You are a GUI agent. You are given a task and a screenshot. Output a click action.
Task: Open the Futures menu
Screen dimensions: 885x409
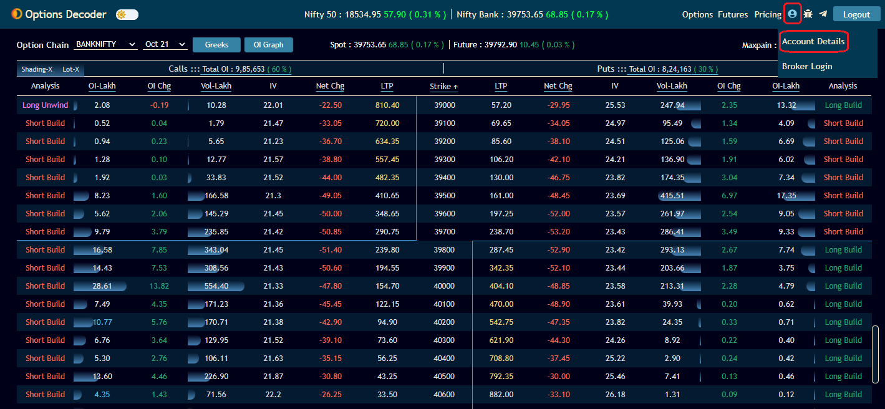pyautogui.click(x=733, y=14)
